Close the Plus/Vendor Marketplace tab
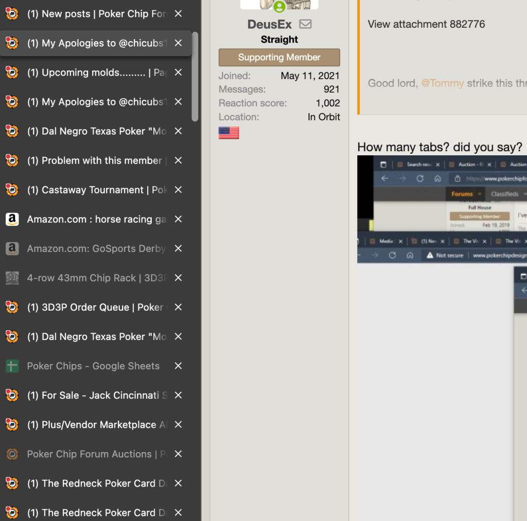The width and height of the screenshot is (527, 521). 178,425
